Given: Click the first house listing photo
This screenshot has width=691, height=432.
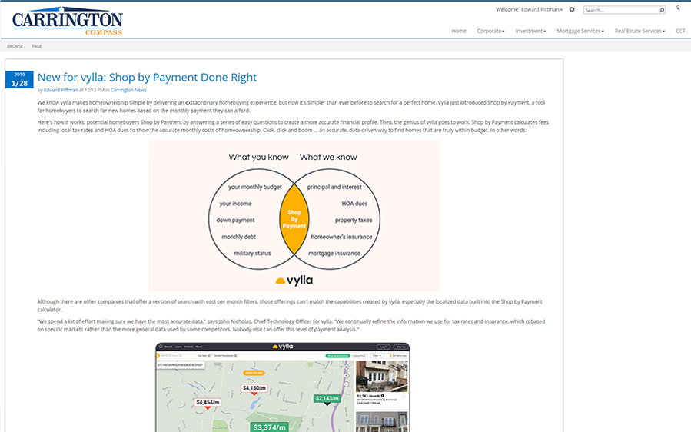Looking at the screenshot, I should pyautogui.click(x=382, y=377).
